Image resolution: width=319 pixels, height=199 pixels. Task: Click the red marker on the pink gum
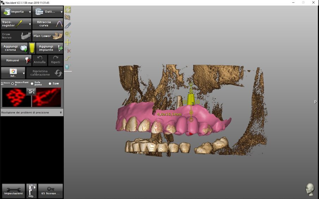(x=191, y=133)
